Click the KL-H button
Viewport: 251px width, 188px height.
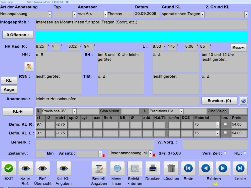tap(18, 112)
